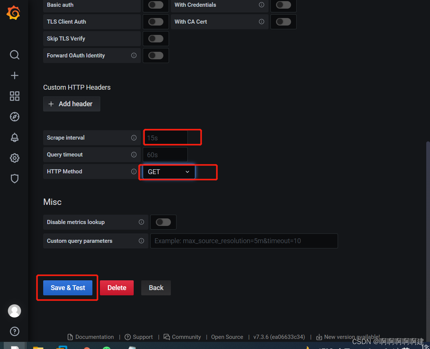
Task: Open the user profile avatar
Action: [x=15, y=311]
